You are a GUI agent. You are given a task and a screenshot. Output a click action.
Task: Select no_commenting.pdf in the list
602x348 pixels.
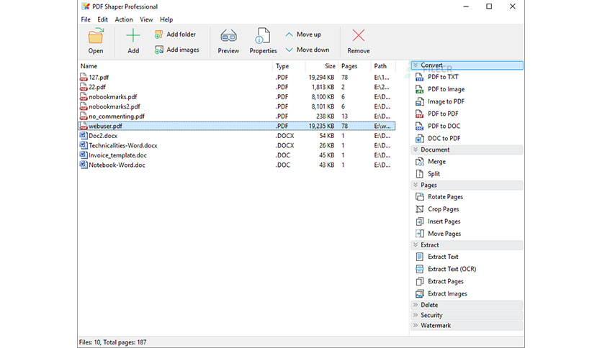coord(237,116)
